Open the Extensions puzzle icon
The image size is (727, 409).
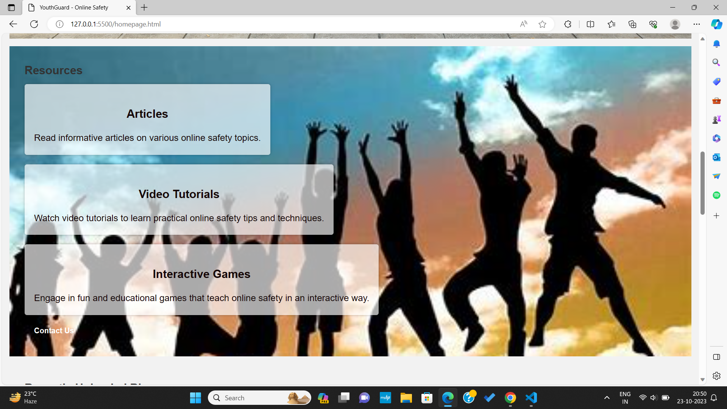click(x=568, y=24)
